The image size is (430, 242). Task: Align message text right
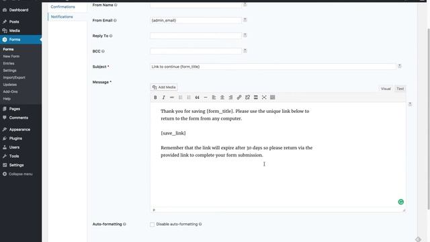pyautogui.click(x=230, y=97)
